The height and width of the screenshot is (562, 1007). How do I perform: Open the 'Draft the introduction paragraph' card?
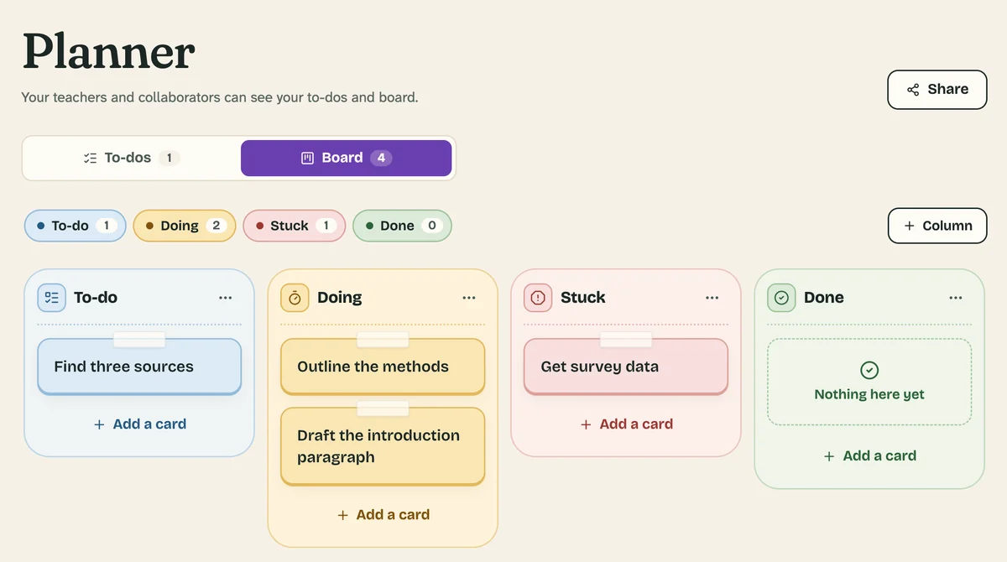(x=383, y=446)
